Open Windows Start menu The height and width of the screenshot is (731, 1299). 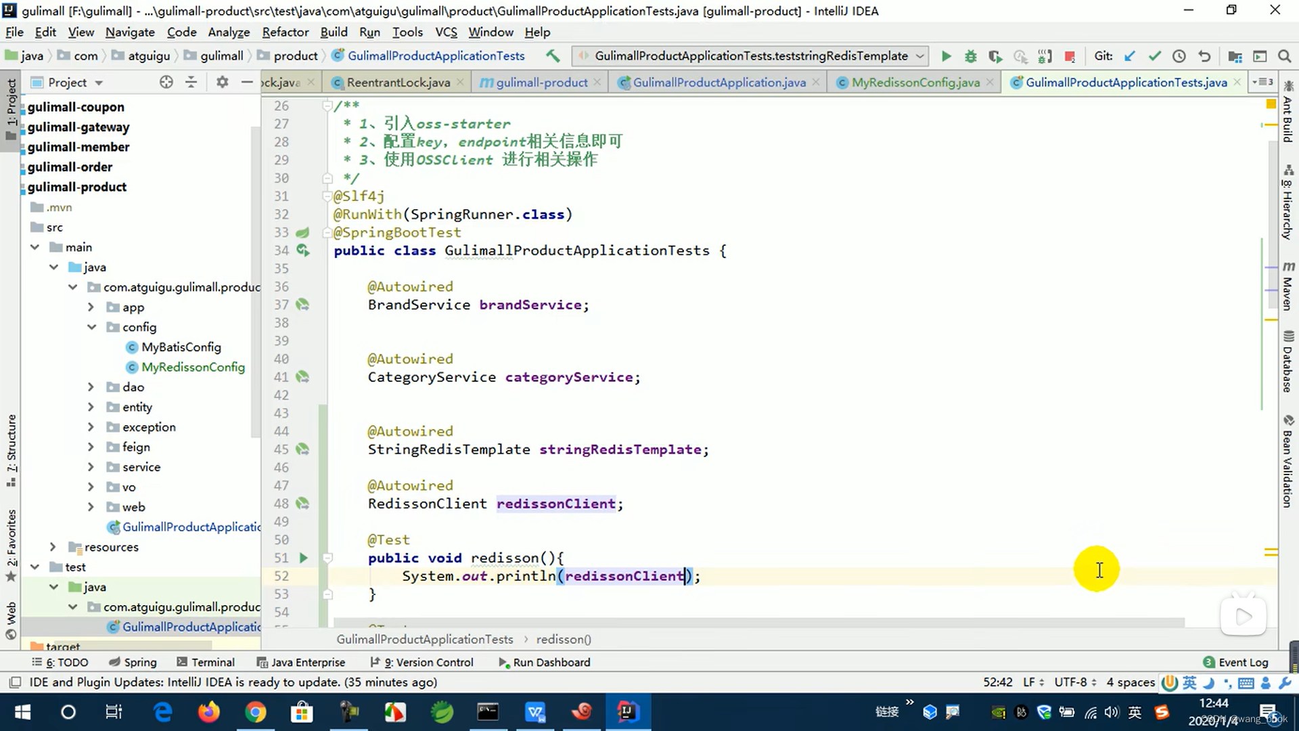(22, 712)
